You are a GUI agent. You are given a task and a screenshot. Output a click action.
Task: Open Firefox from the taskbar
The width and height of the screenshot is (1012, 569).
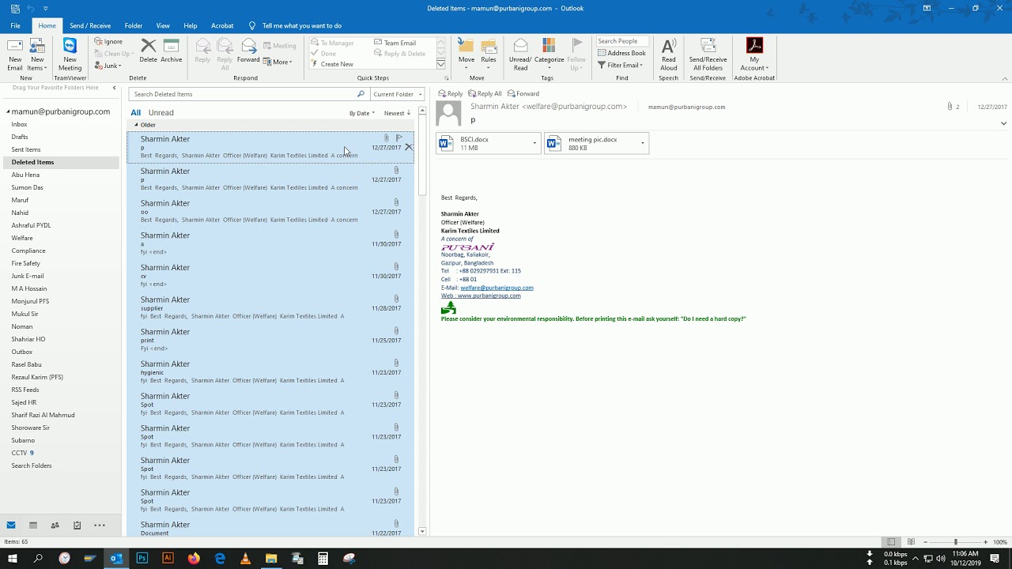[194, 558]
